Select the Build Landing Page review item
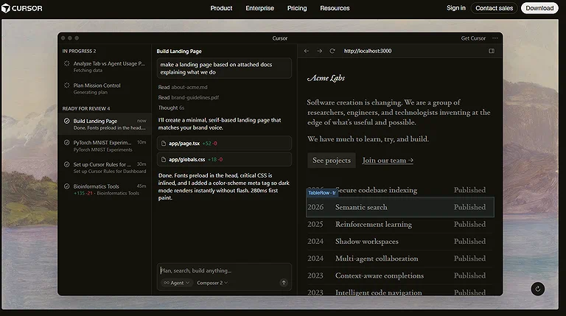Image resolution: width=566 pixels, height=316 pixels. point(105,124)
